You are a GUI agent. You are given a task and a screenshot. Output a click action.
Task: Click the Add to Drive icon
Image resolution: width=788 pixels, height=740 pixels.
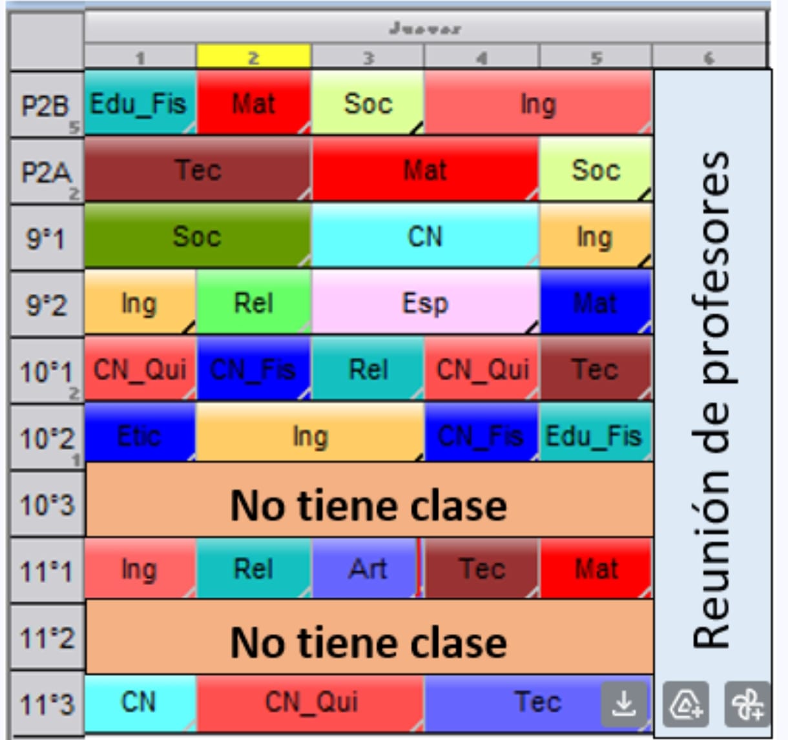(686, 703)
